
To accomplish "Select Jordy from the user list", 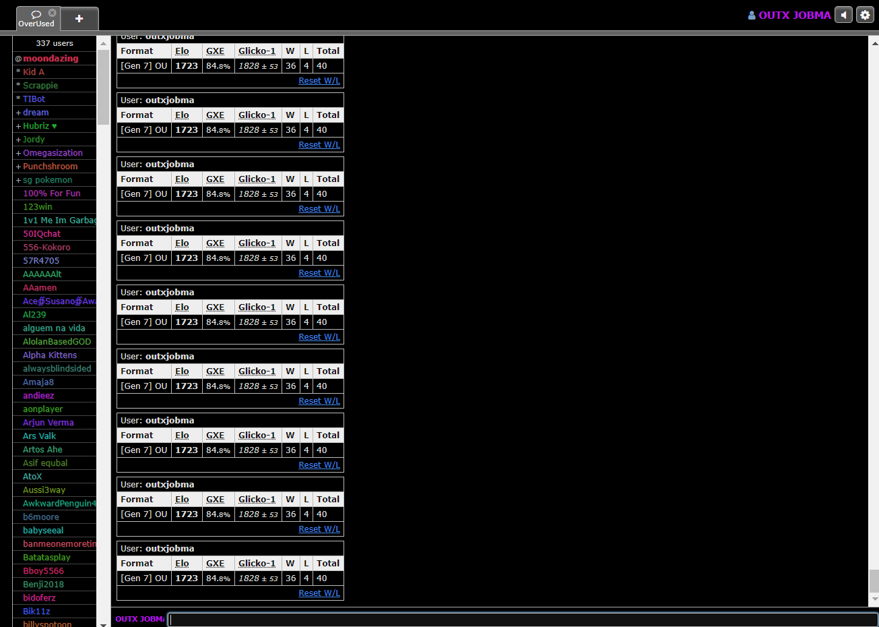I will [x=55, y=140].
